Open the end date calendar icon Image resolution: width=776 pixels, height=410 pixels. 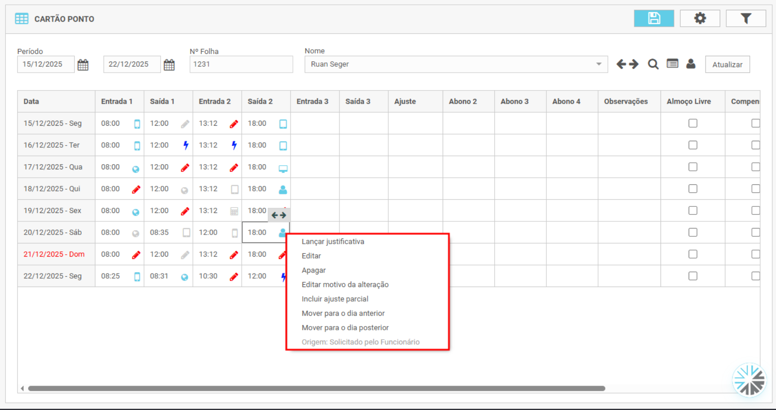[169, 65]
